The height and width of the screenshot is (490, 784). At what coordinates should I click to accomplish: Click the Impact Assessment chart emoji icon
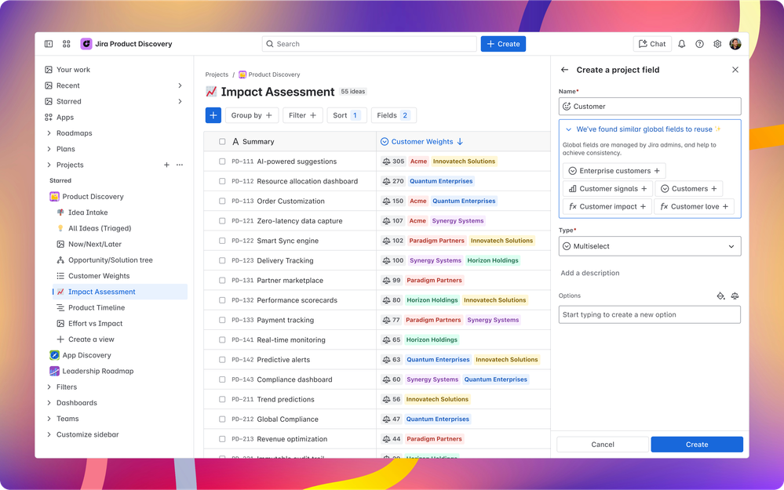pos(211,92)
